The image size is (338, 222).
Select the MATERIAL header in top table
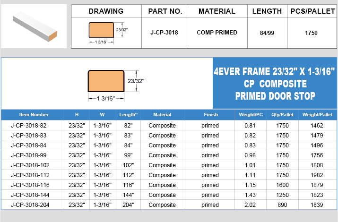pyautogui.click(x=217, y=11)
